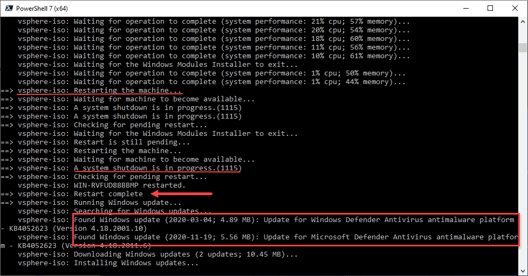
Task: Click 'KB4052623 (Version 4.18.2001.10)' text
Action: tap(78, 229)
